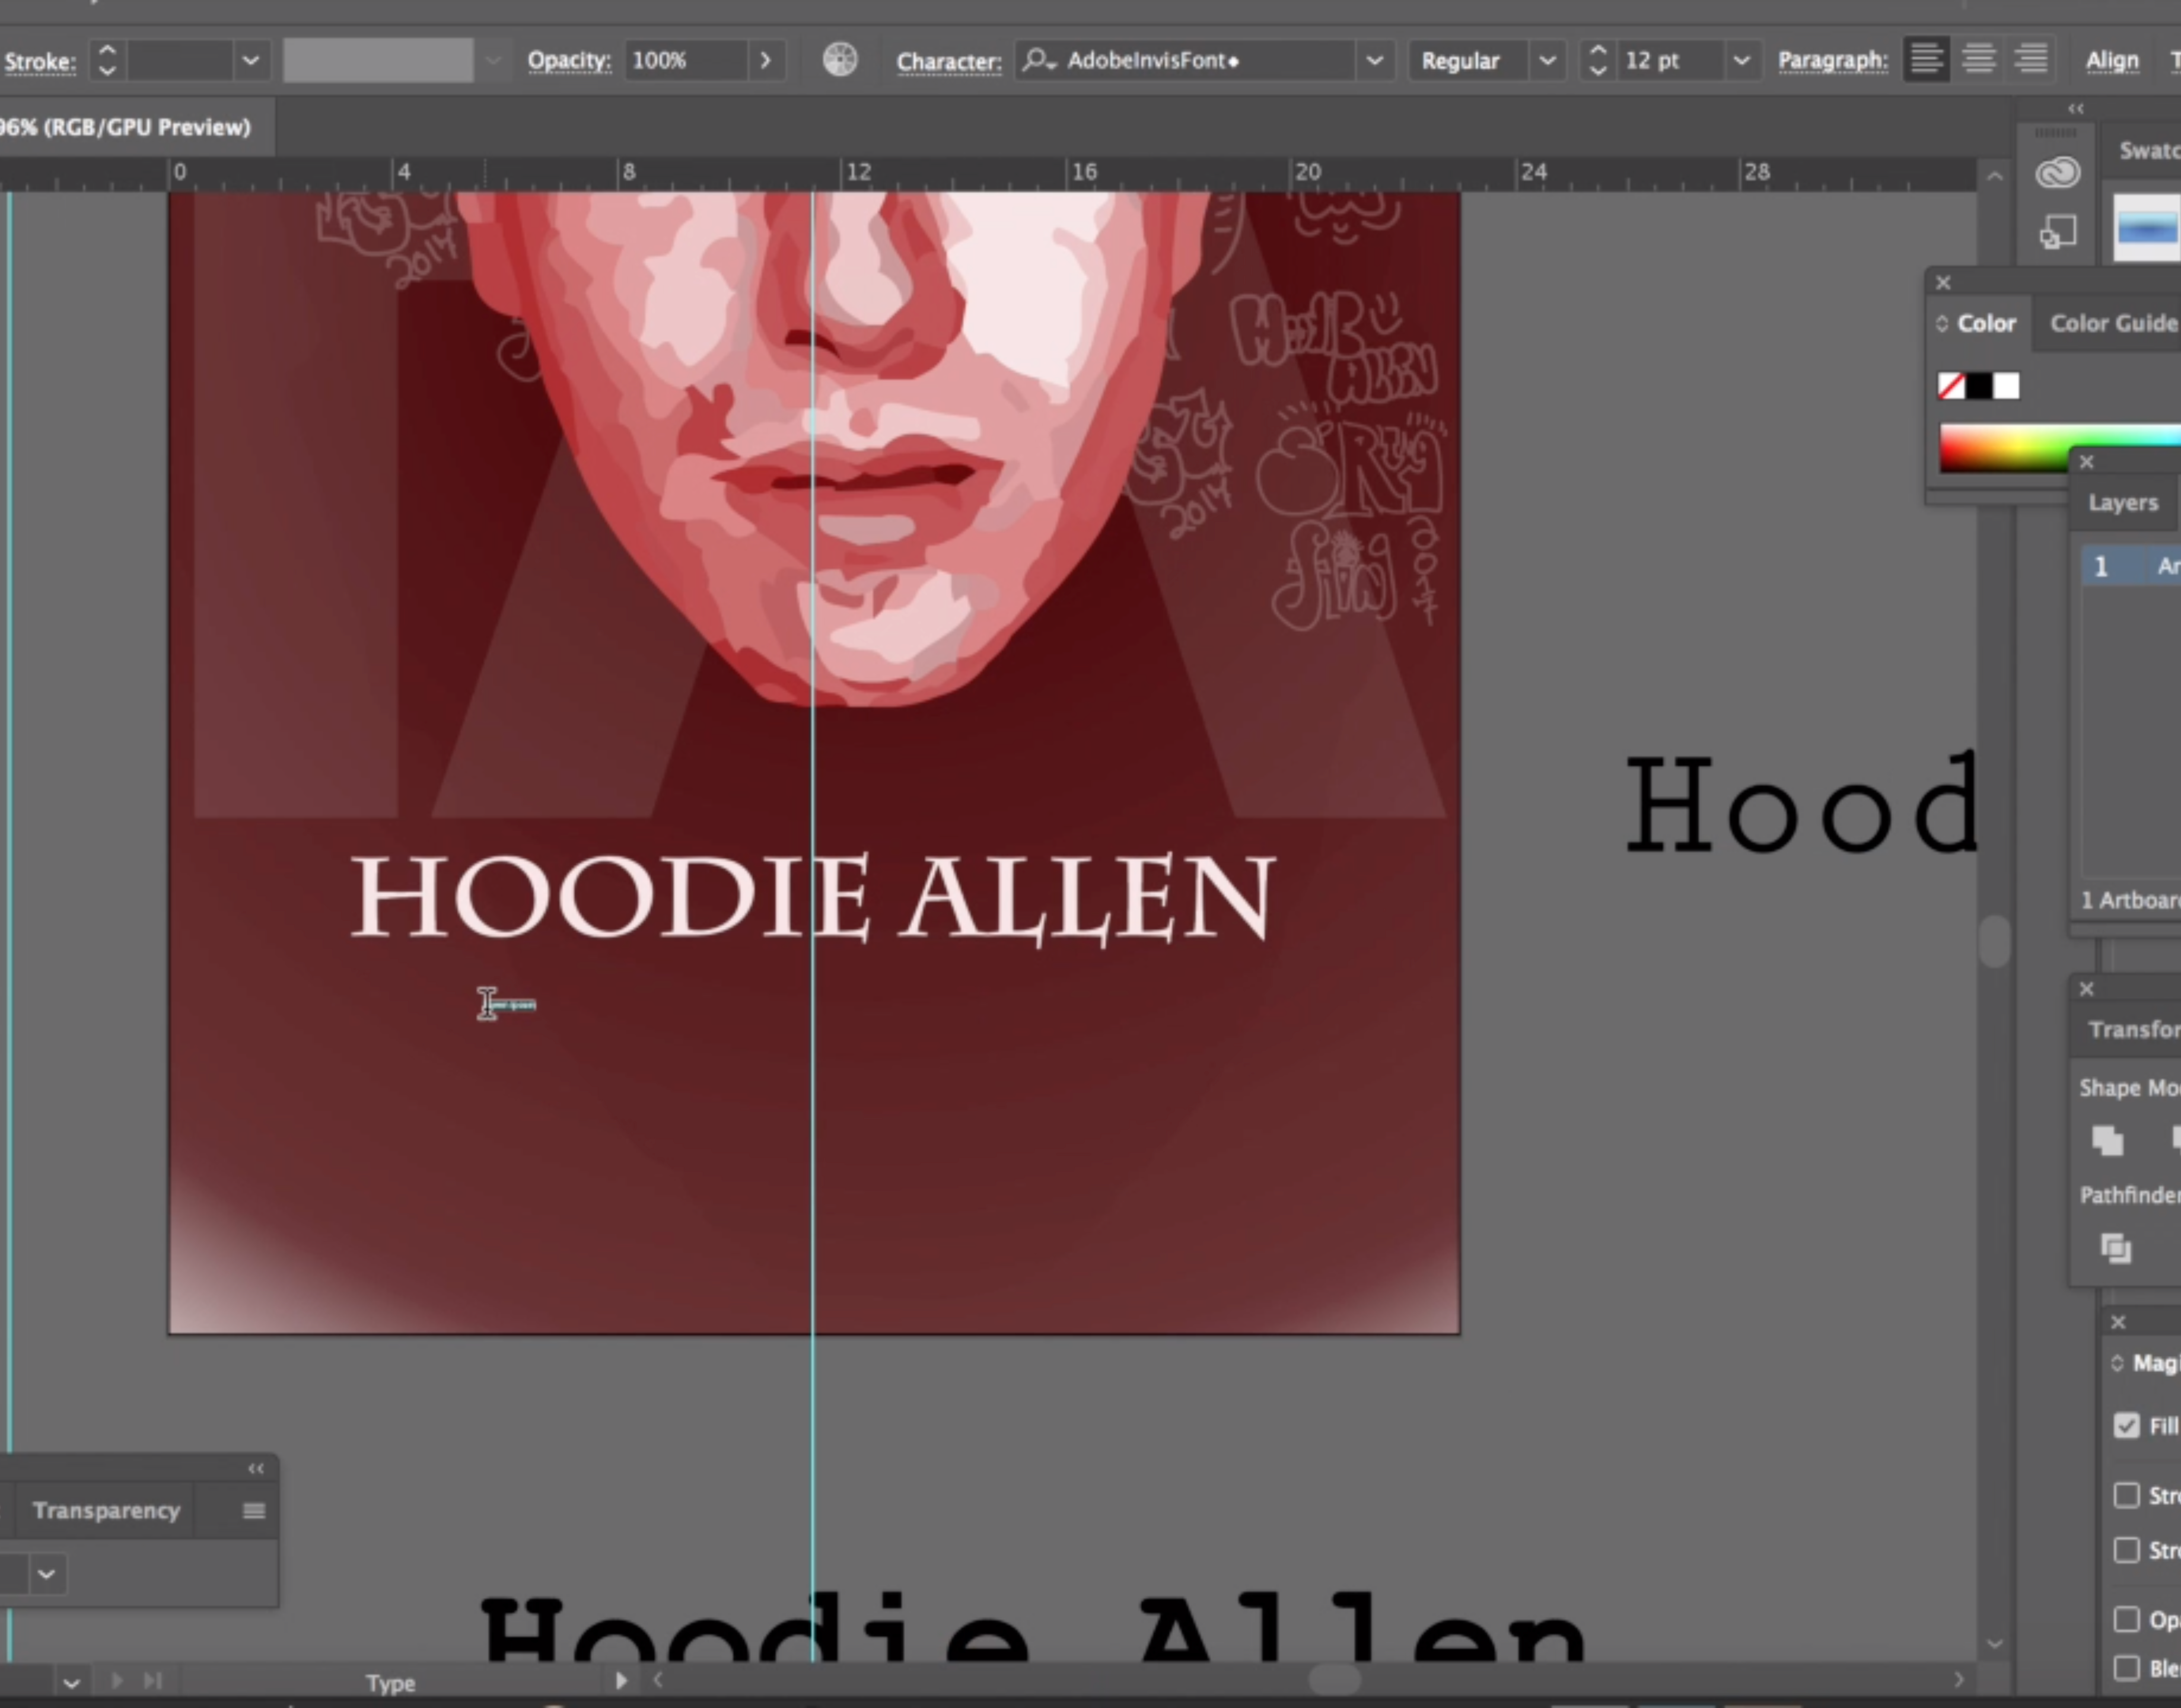2181x1708 pixels.
Task: Click the Divide pathfinder icon
Action: (x=2115, y=1248)
